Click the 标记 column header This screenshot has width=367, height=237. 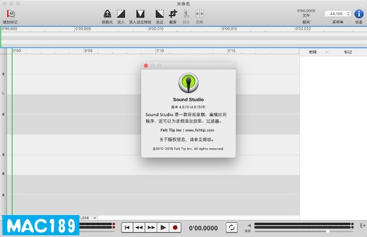(x=348, y=52)
